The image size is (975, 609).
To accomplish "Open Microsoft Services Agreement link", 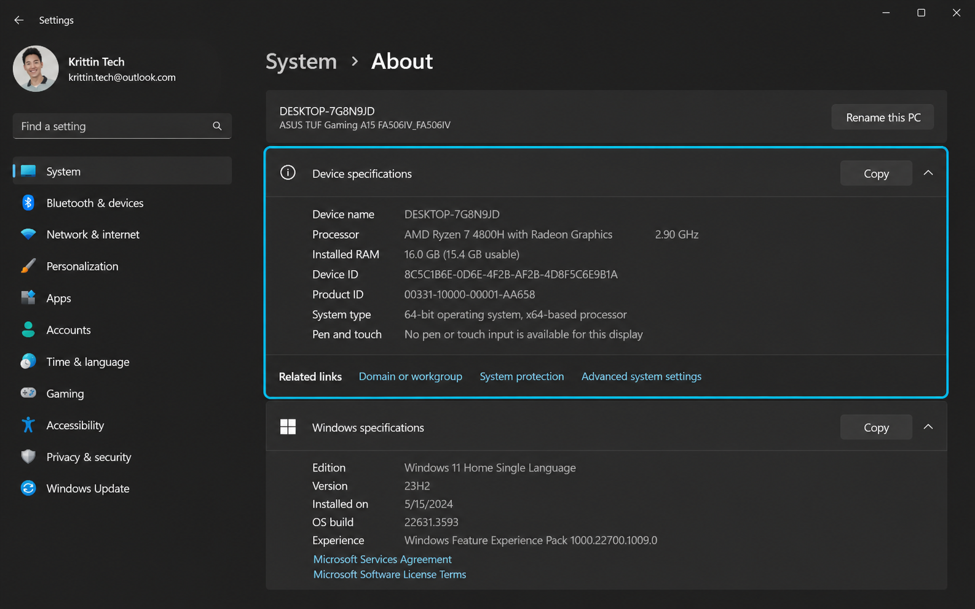I will [x=382, y=559].
